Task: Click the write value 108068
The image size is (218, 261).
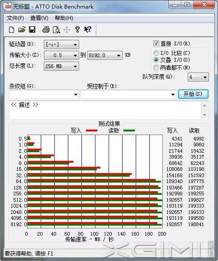Action: (174, 169)
